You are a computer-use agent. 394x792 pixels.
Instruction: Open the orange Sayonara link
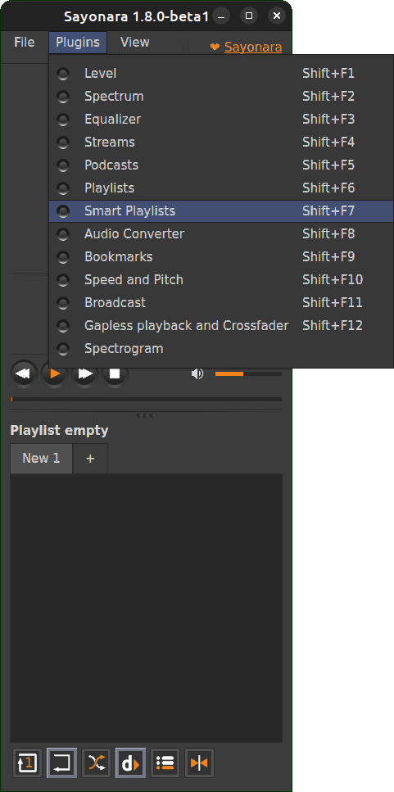253,47
